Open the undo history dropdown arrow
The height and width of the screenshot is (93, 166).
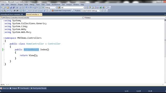(29, 7)
